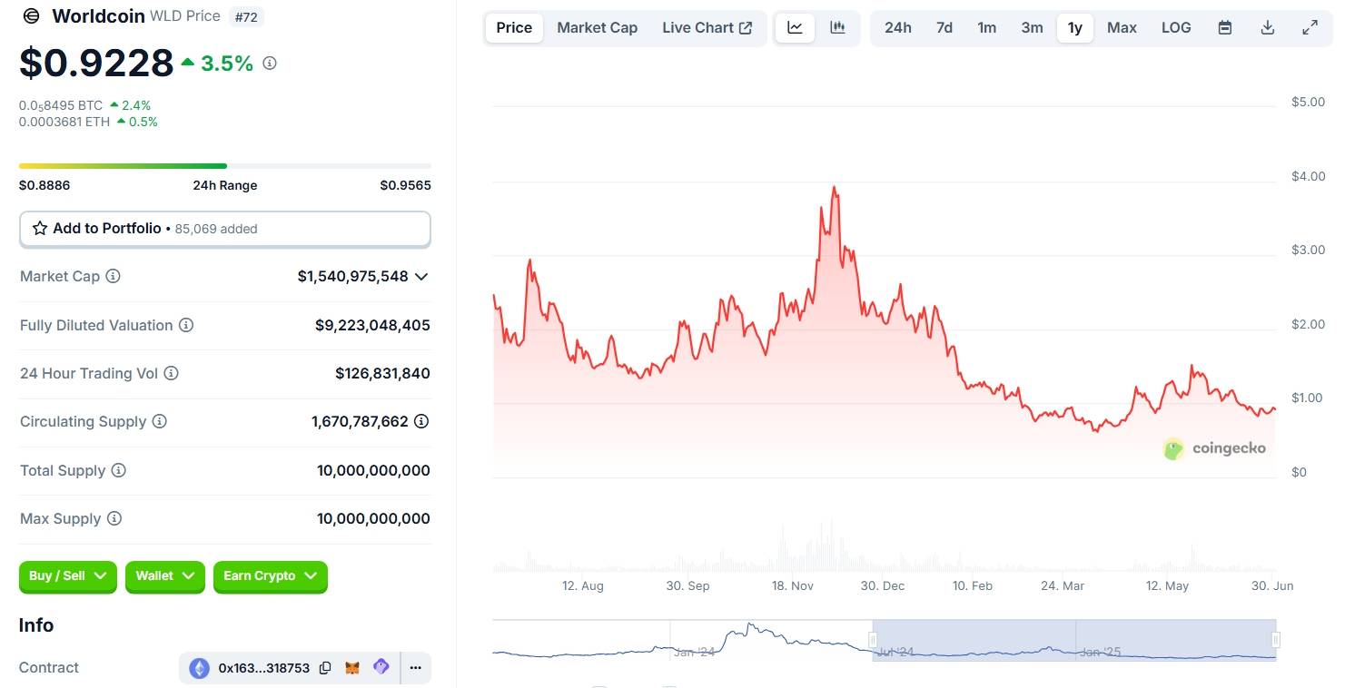Click the 0.0003681 ETH price text
1345x688 pixels.
pos(64,122)
